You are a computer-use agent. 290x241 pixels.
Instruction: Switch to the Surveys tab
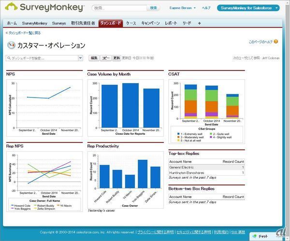pos(59,23)
